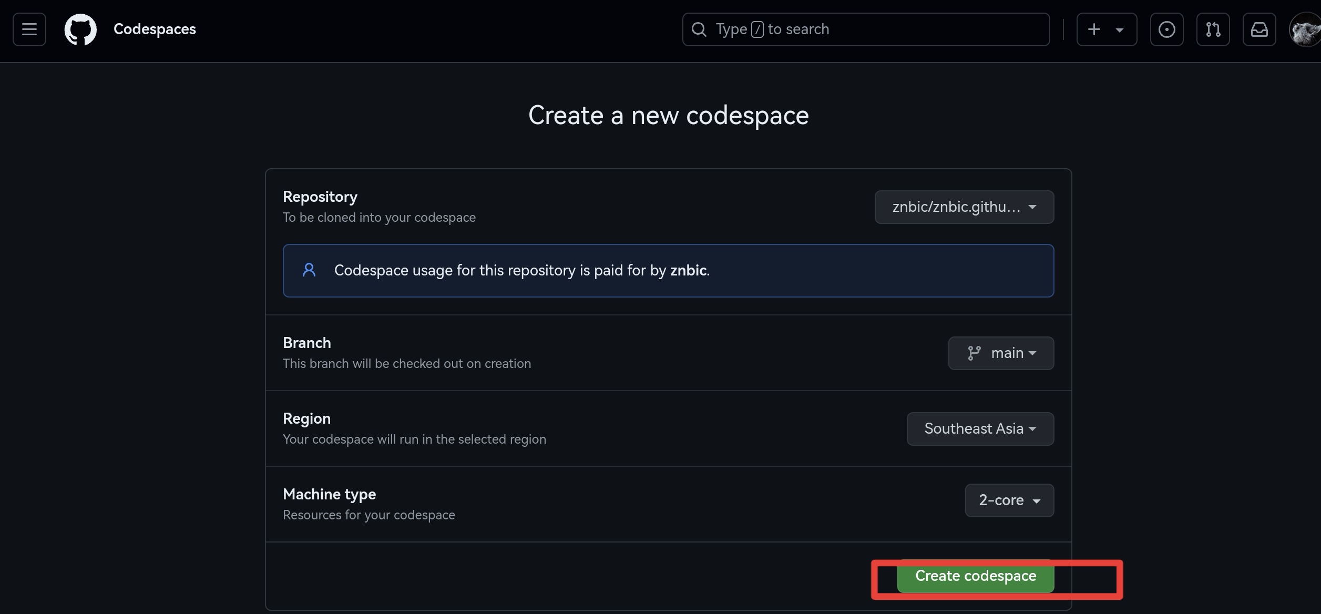The image size is (1321, 614).
Task: Click the search input field
Action: (x=866, y=29)
